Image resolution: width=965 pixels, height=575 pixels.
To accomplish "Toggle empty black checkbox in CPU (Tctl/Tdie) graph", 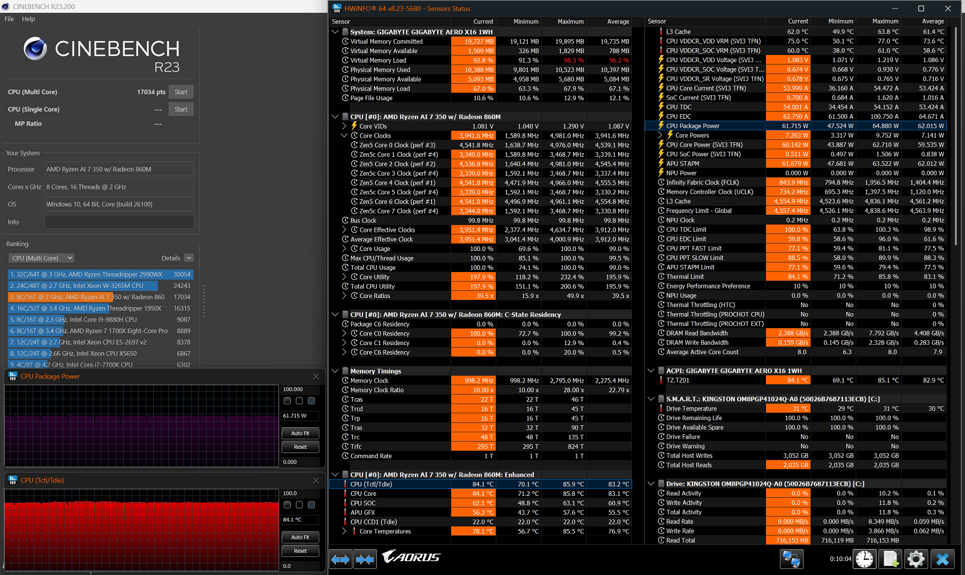I will pos(299,504).
